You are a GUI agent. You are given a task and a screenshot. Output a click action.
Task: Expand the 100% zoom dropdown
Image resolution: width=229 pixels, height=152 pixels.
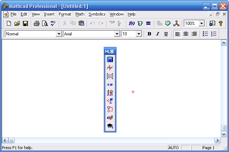tap(201, 23)
